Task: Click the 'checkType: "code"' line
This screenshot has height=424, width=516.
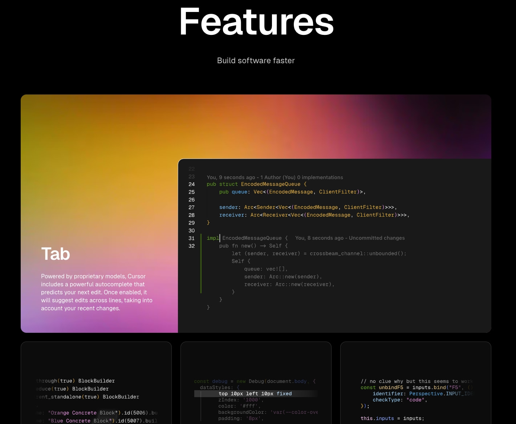Action: pyautogui.click(x=400, y=400)
